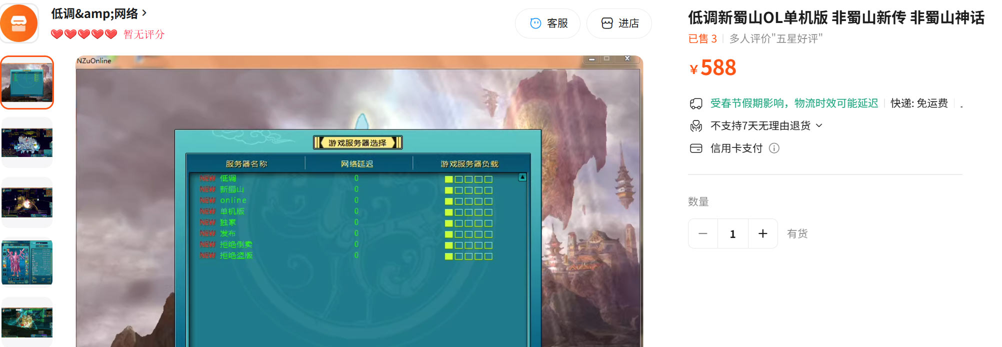Open the shop name 低调&amp;网络 link
The image size is (1002, 347).
(x=94, y=13)
